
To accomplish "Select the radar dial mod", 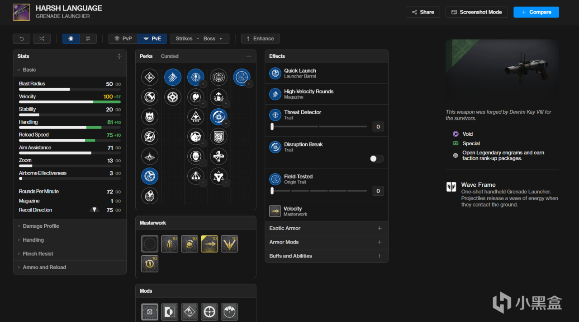I will point(229,312).
